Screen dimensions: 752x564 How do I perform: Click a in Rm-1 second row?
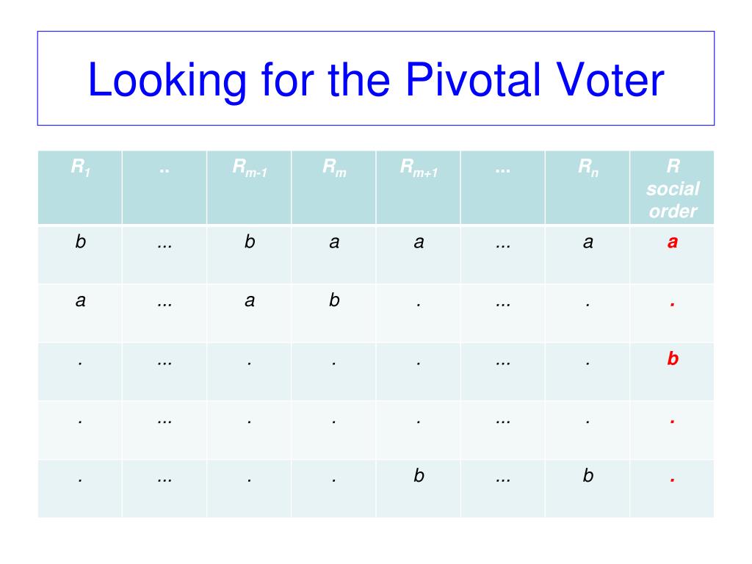point(250,300)
